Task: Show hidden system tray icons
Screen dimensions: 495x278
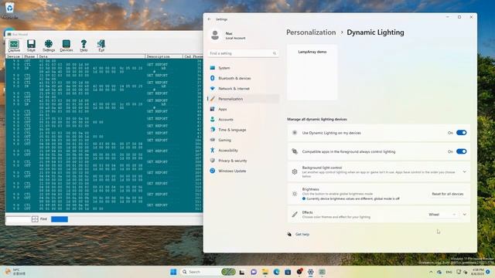Action: tap(431, 272)
